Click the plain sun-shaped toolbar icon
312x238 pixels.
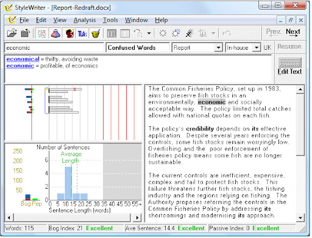point(163,33)
